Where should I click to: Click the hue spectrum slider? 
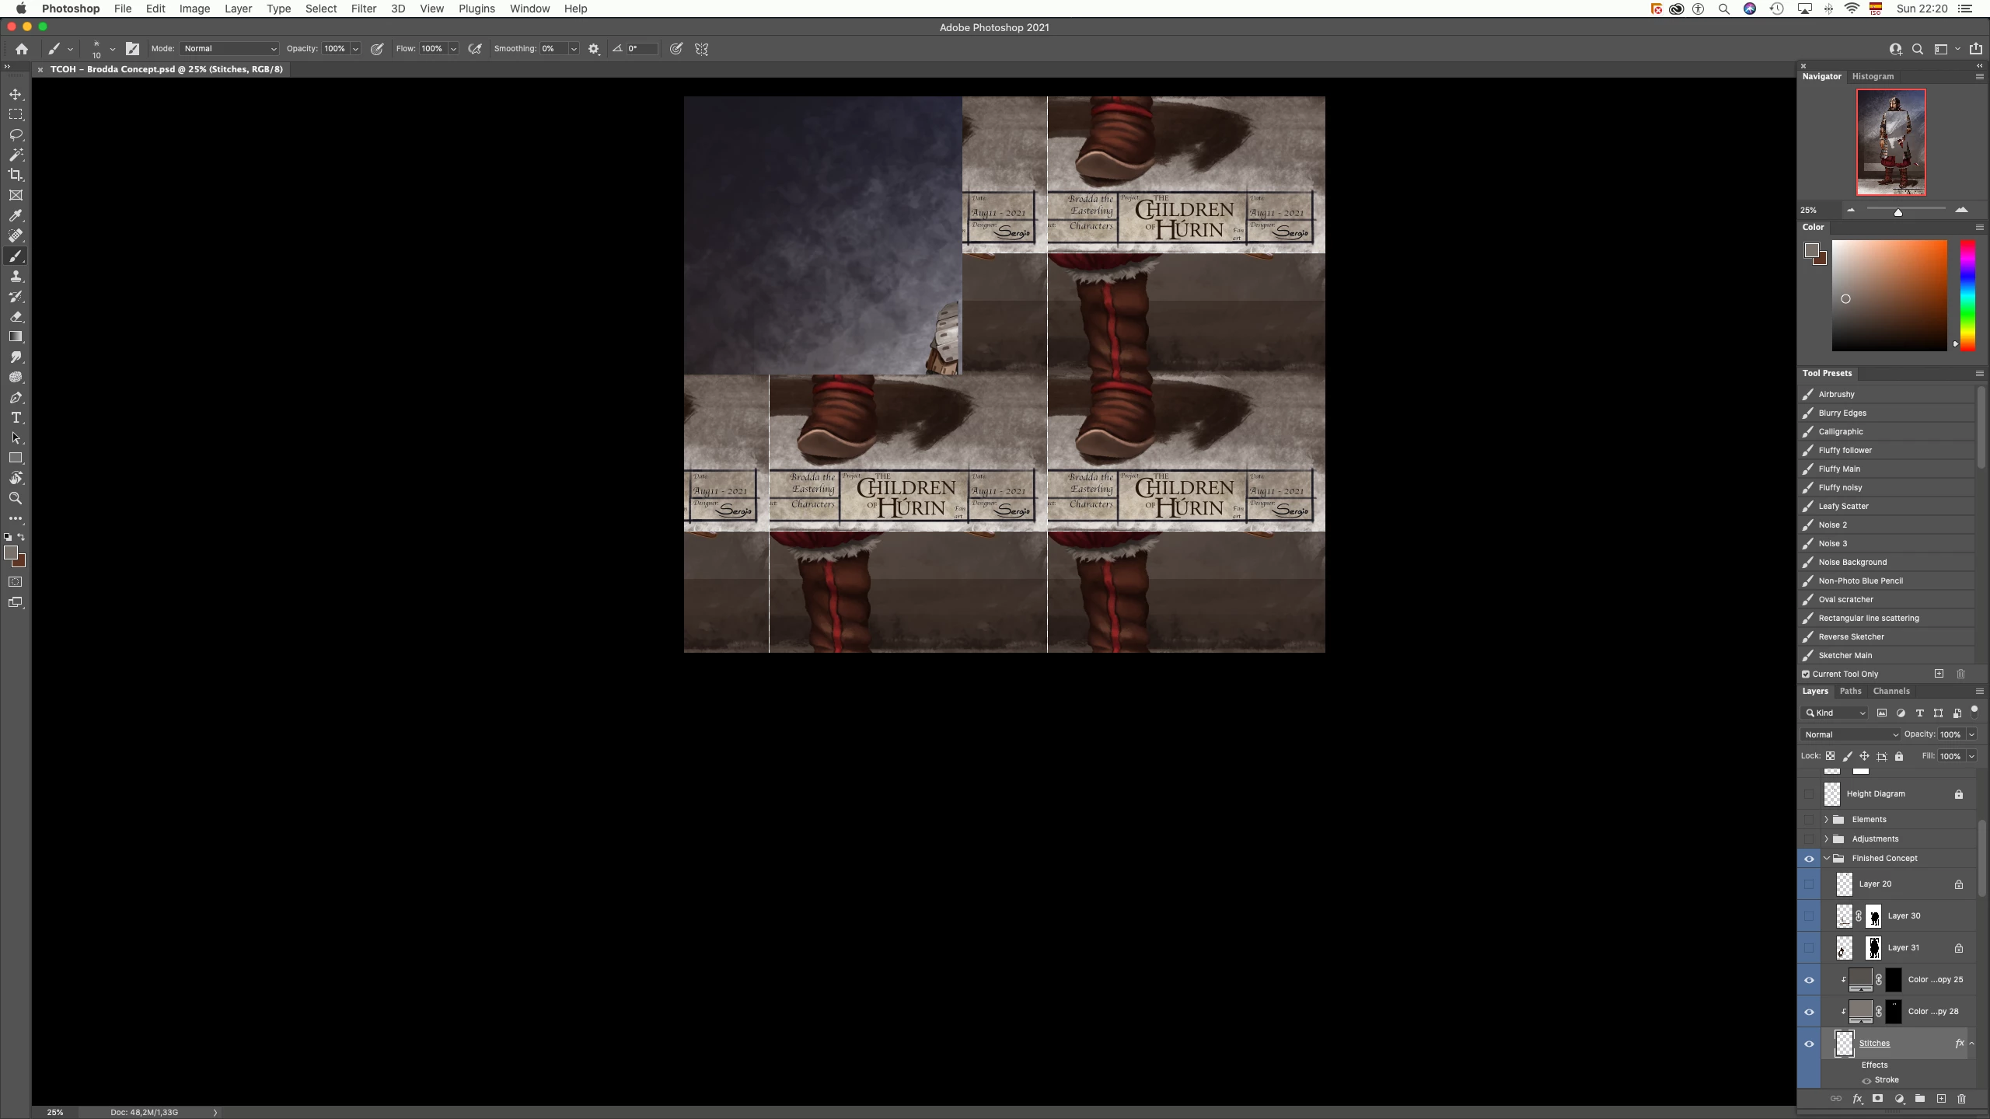click(x=1967, y=295)
